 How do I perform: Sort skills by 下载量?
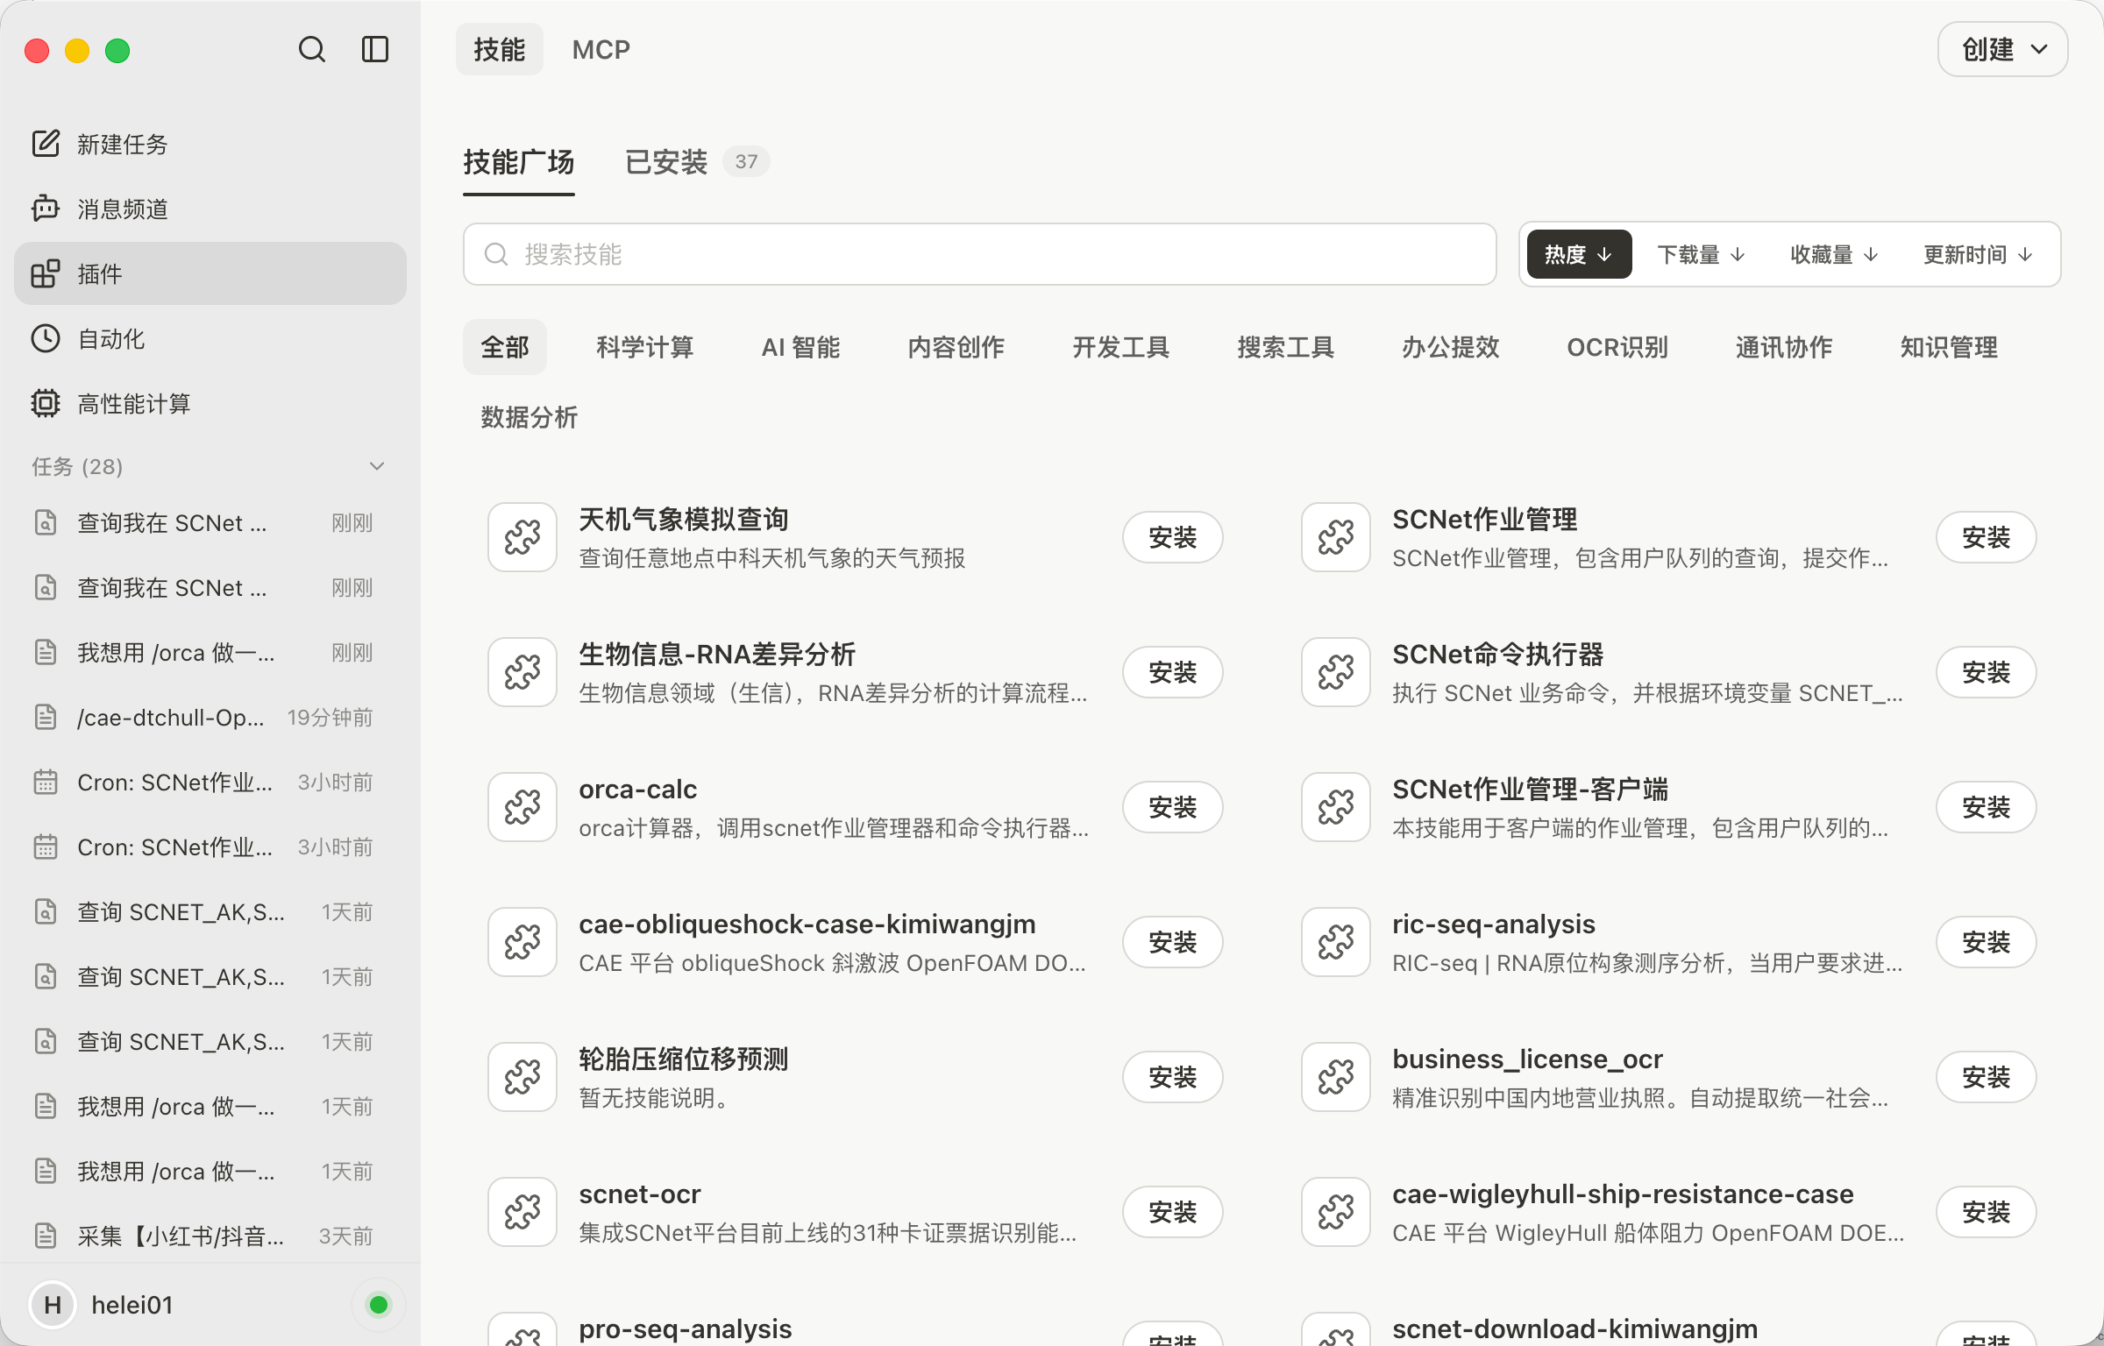pos(1701,254)
